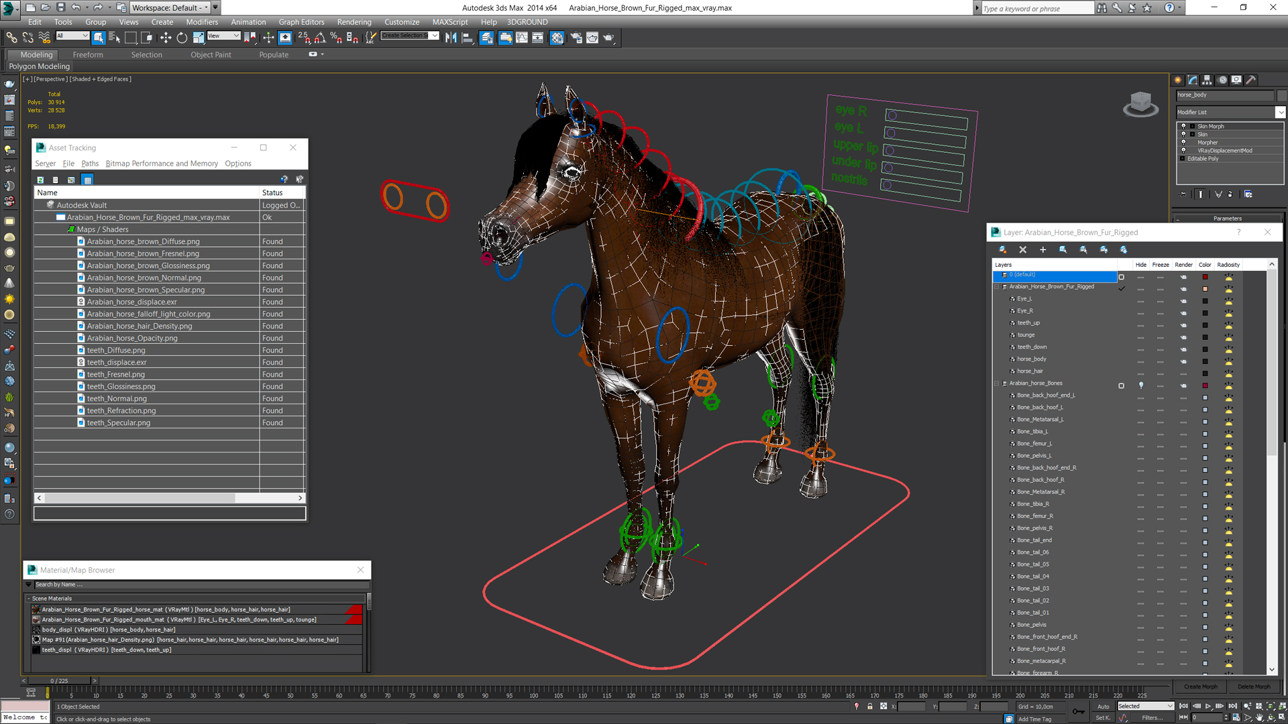Select the Select and Link tool
1288x724 pixels.
pos(11,38)
